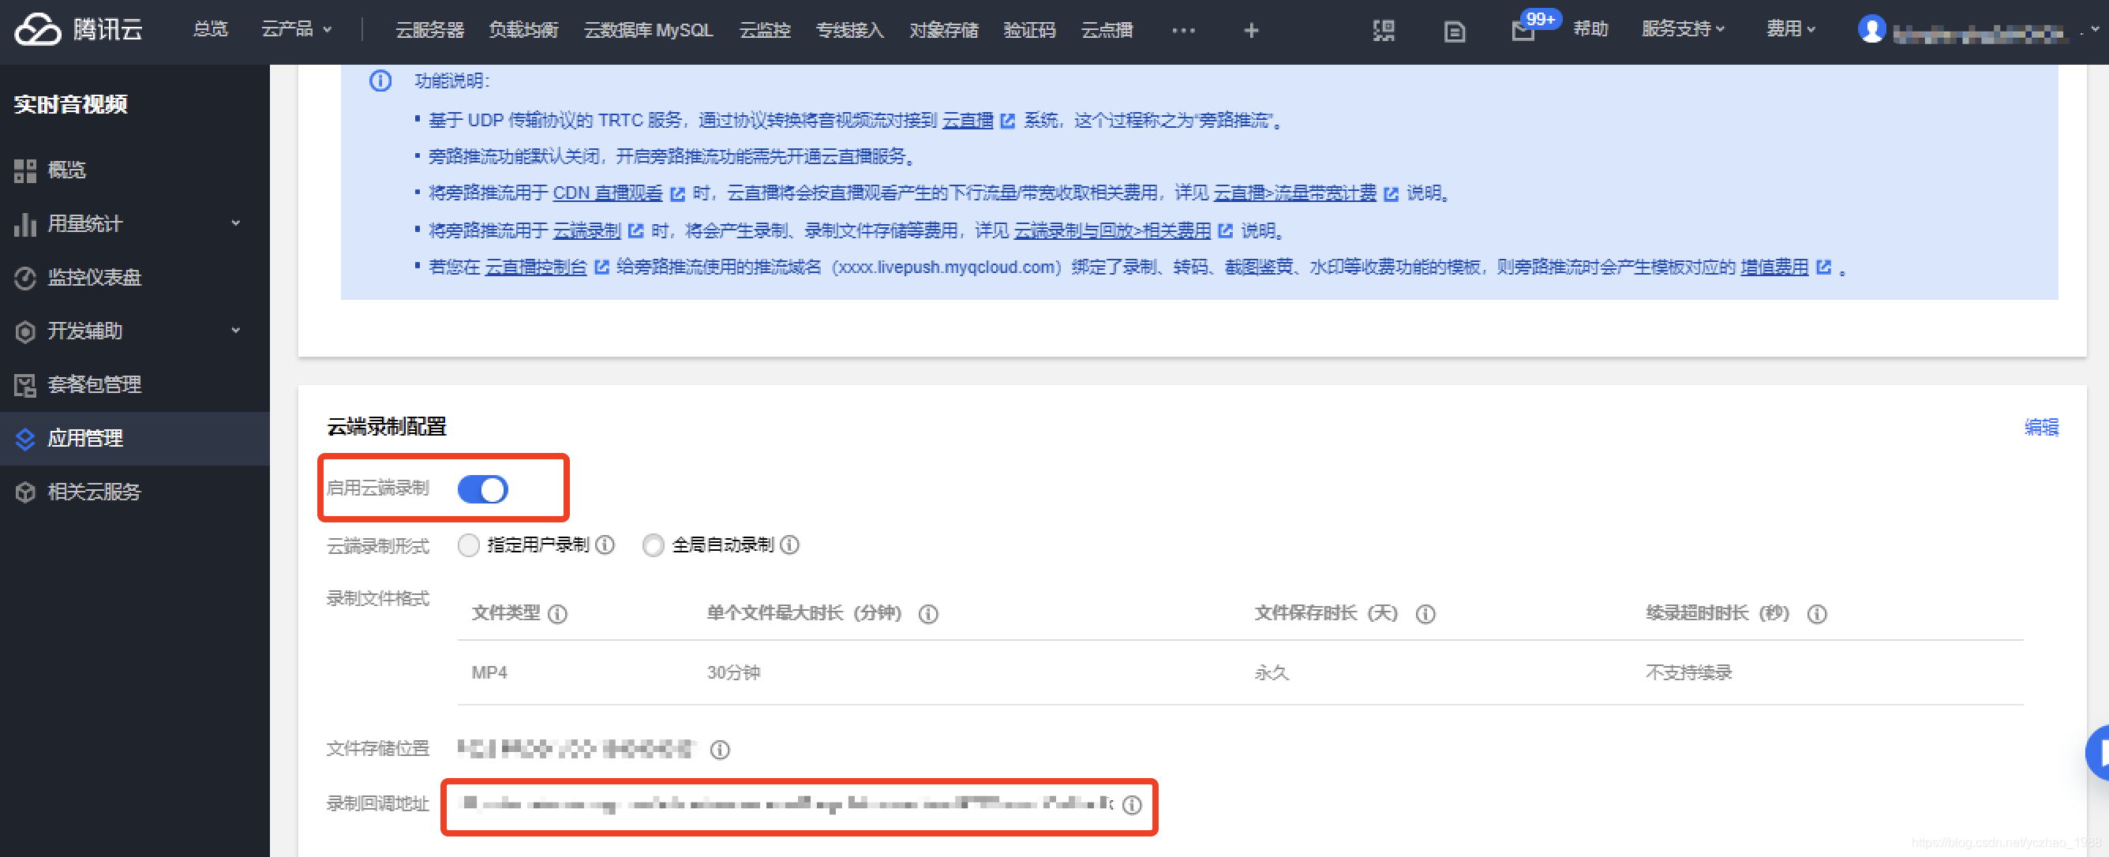Open the CDN 直播观看 link
The image size is (2109, 857).
pyautogui.click(x=608, y=193)
